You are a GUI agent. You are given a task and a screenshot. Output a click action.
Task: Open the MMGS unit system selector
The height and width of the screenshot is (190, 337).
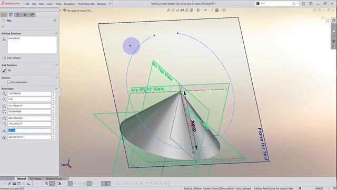click(319, 188)
